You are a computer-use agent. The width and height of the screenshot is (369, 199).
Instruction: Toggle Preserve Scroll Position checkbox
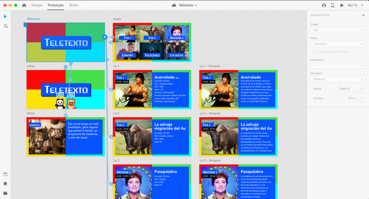pos(315,52)
